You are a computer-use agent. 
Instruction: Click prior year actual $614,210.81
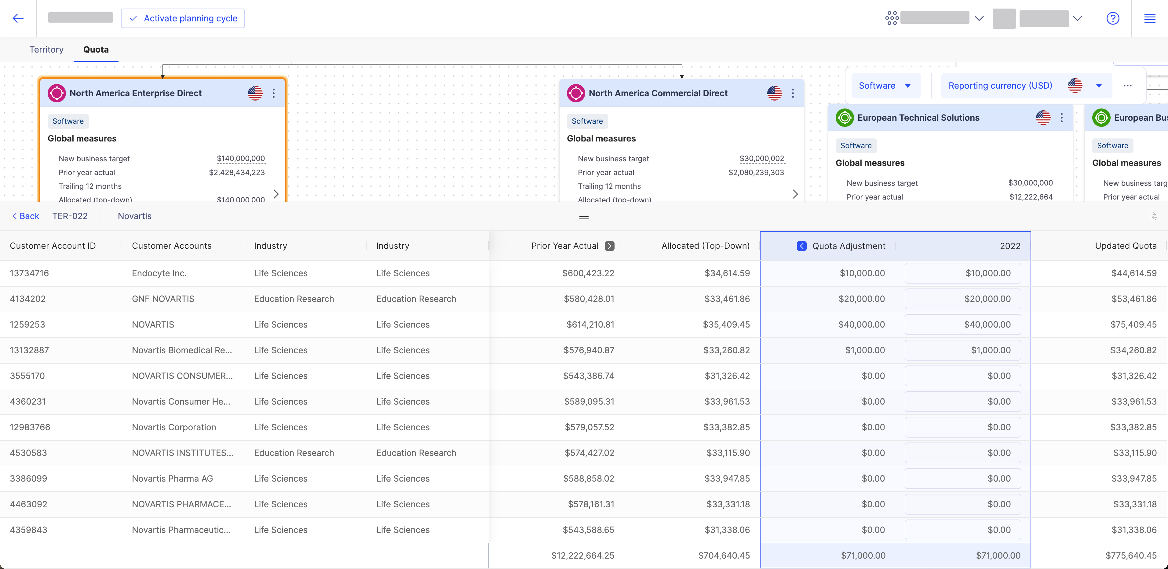point(590,325)
